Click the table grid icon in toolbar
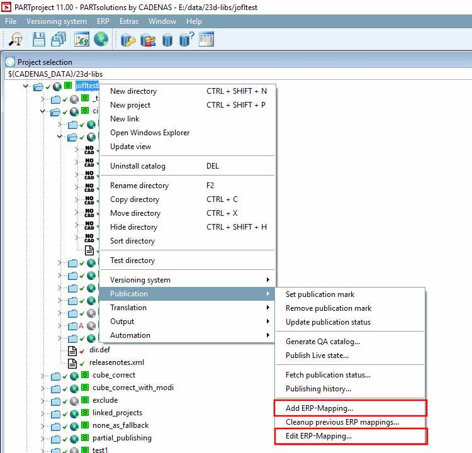 [x=206, y=39]
